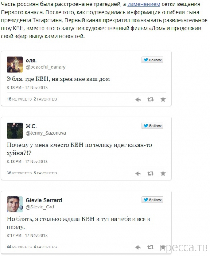Open the 8:17 PM - 17 Nov 2013 timestamp

click(27, 236)
